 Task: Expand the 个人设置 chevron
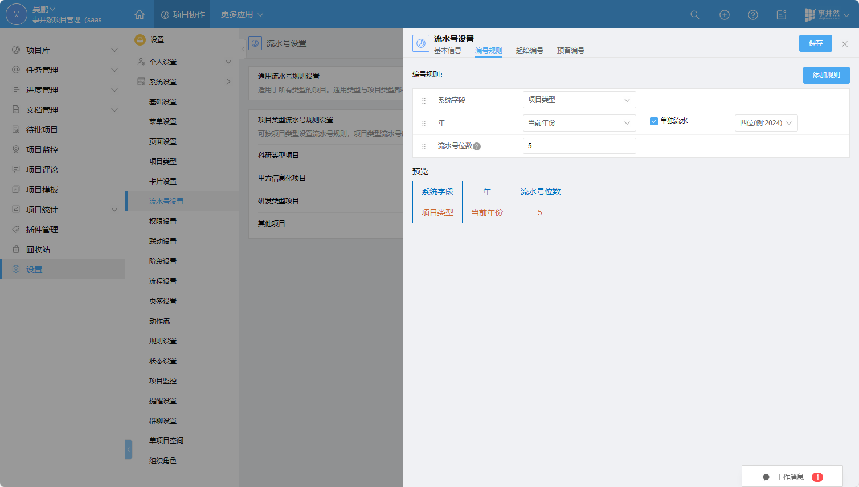[x=228, y=62]
